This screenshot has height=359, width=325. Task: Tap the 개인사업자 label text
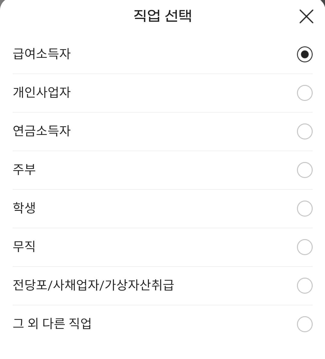click(x=42, y=92)
